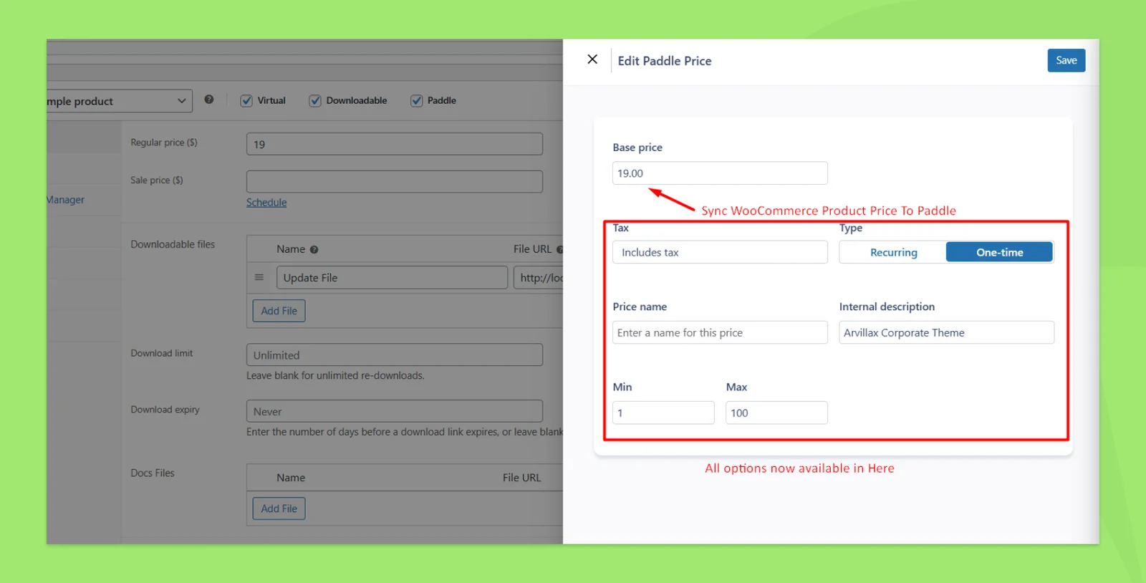
Task: Open the Includes tax dropdown
Action: pos(720,252)
